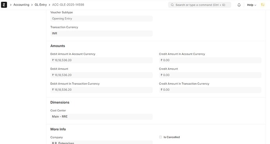Open the GL Entry breadcrumb link

[x=41, y=5]
